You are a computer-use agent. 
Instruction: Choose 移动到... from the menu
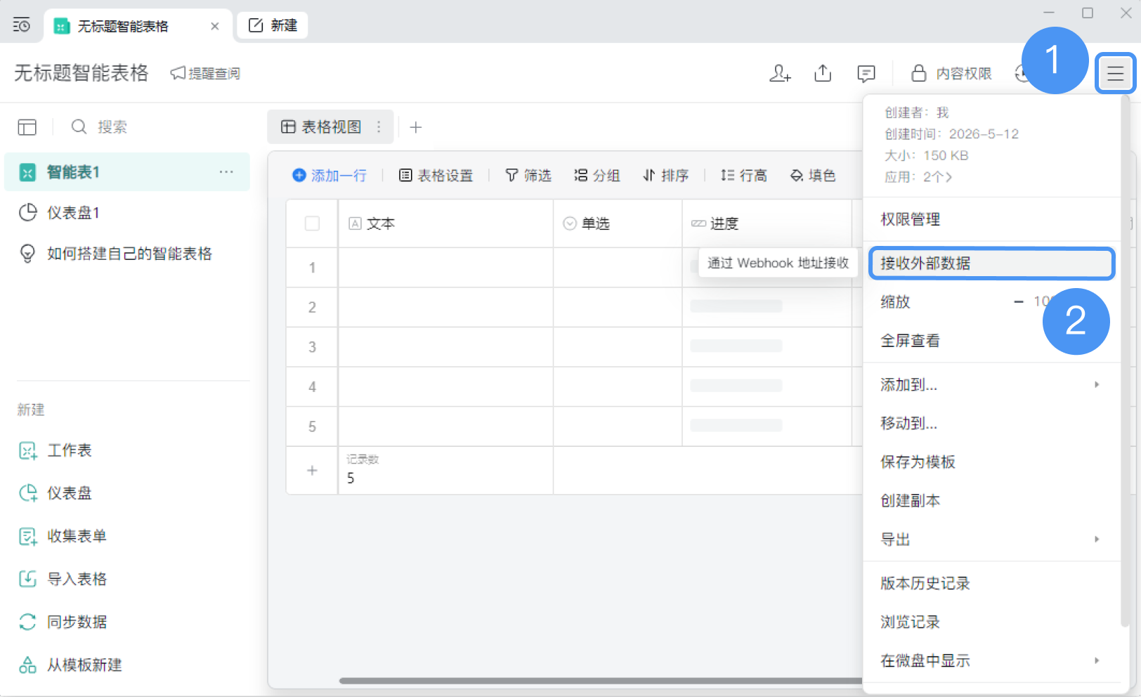click(x=991, y=424)
